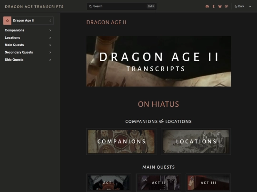Open the Bluesky butterfly icon
Screen dimensions: 257x192
pyautogui.click(x=220, y=6)
